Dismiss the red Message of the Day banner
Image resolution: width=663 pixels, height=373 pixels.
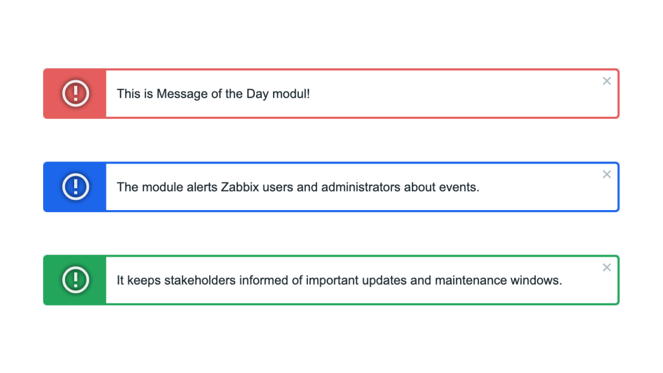coord(607,81)
